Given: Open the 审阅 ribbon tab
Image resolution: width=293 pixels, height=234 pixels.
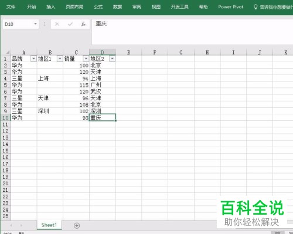Looking at the screenshot, I should point(137,7).
